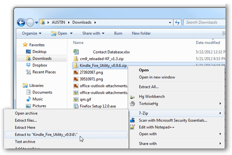Click the Open toolbar button

click(x=59, y=33)
